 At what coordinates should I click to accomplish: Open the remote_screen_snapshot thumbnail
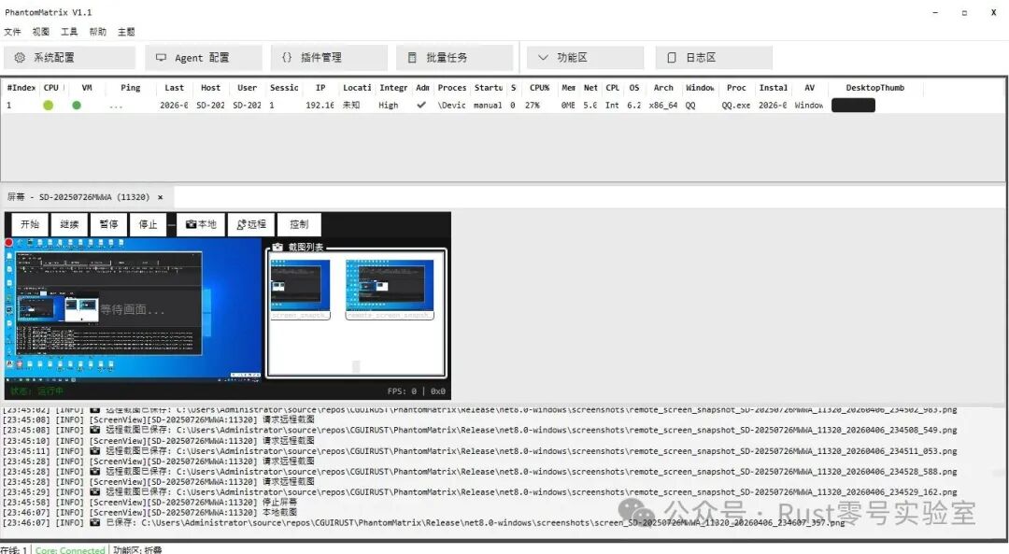point(390,290)
